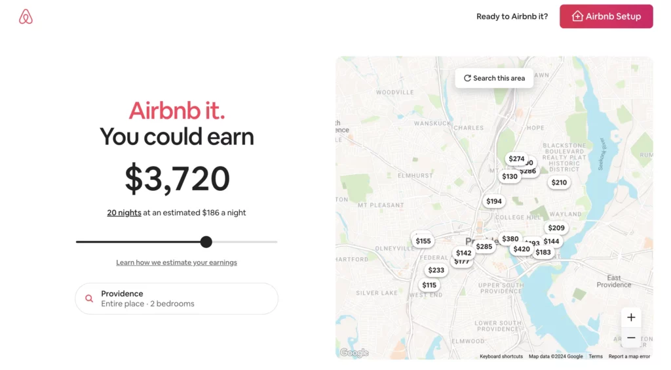Select the $274 price marker
Viewport: 671px width, 370px height.
[516, 159]
